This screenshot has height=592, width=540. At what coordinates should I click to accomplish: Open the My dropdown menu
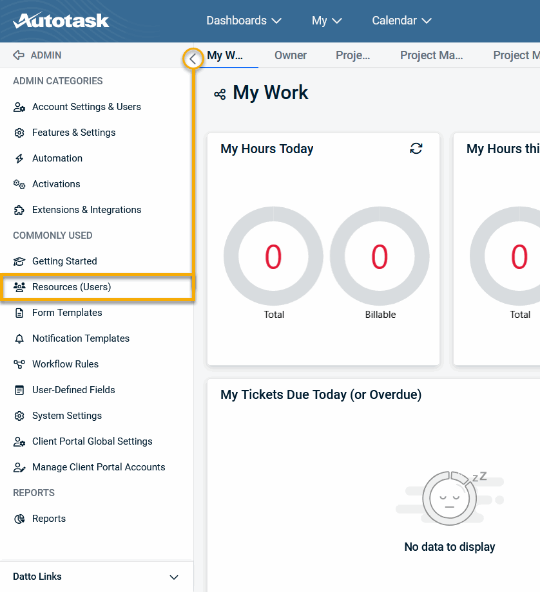327,21
